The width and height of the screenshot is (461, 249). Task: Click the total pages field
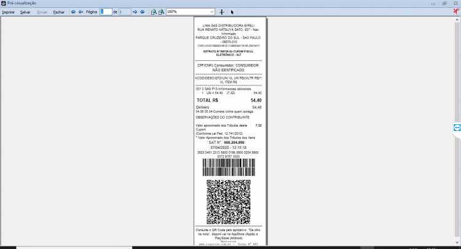(x=125, y=12)
